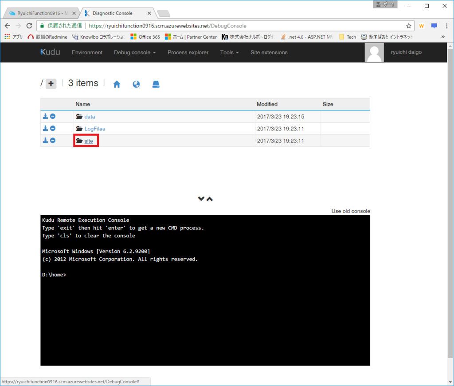
Task: Close the RyuichiFunction0916 tab
Action: 74,13
